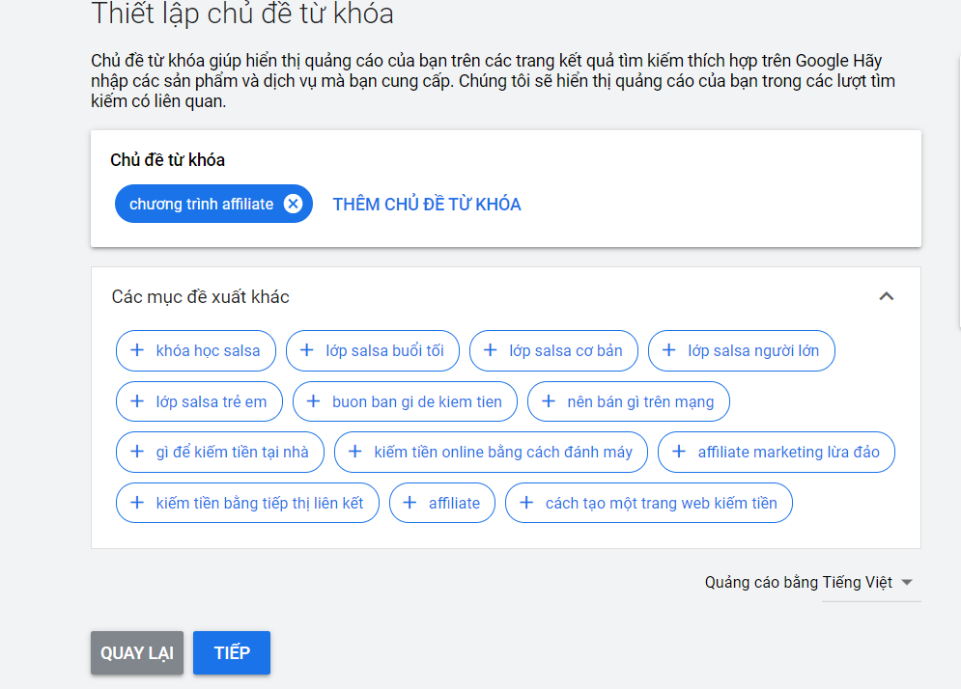This screenshot has height=689, width=961.
Task: Click plus icon on 'lớp salsa người lớn'
Action: click(669, 350)
